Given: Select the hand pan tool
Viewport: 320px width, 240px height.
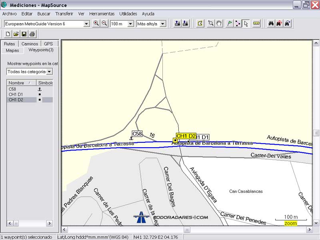Looking at the screenshot, I should click(x=219, y=24).
